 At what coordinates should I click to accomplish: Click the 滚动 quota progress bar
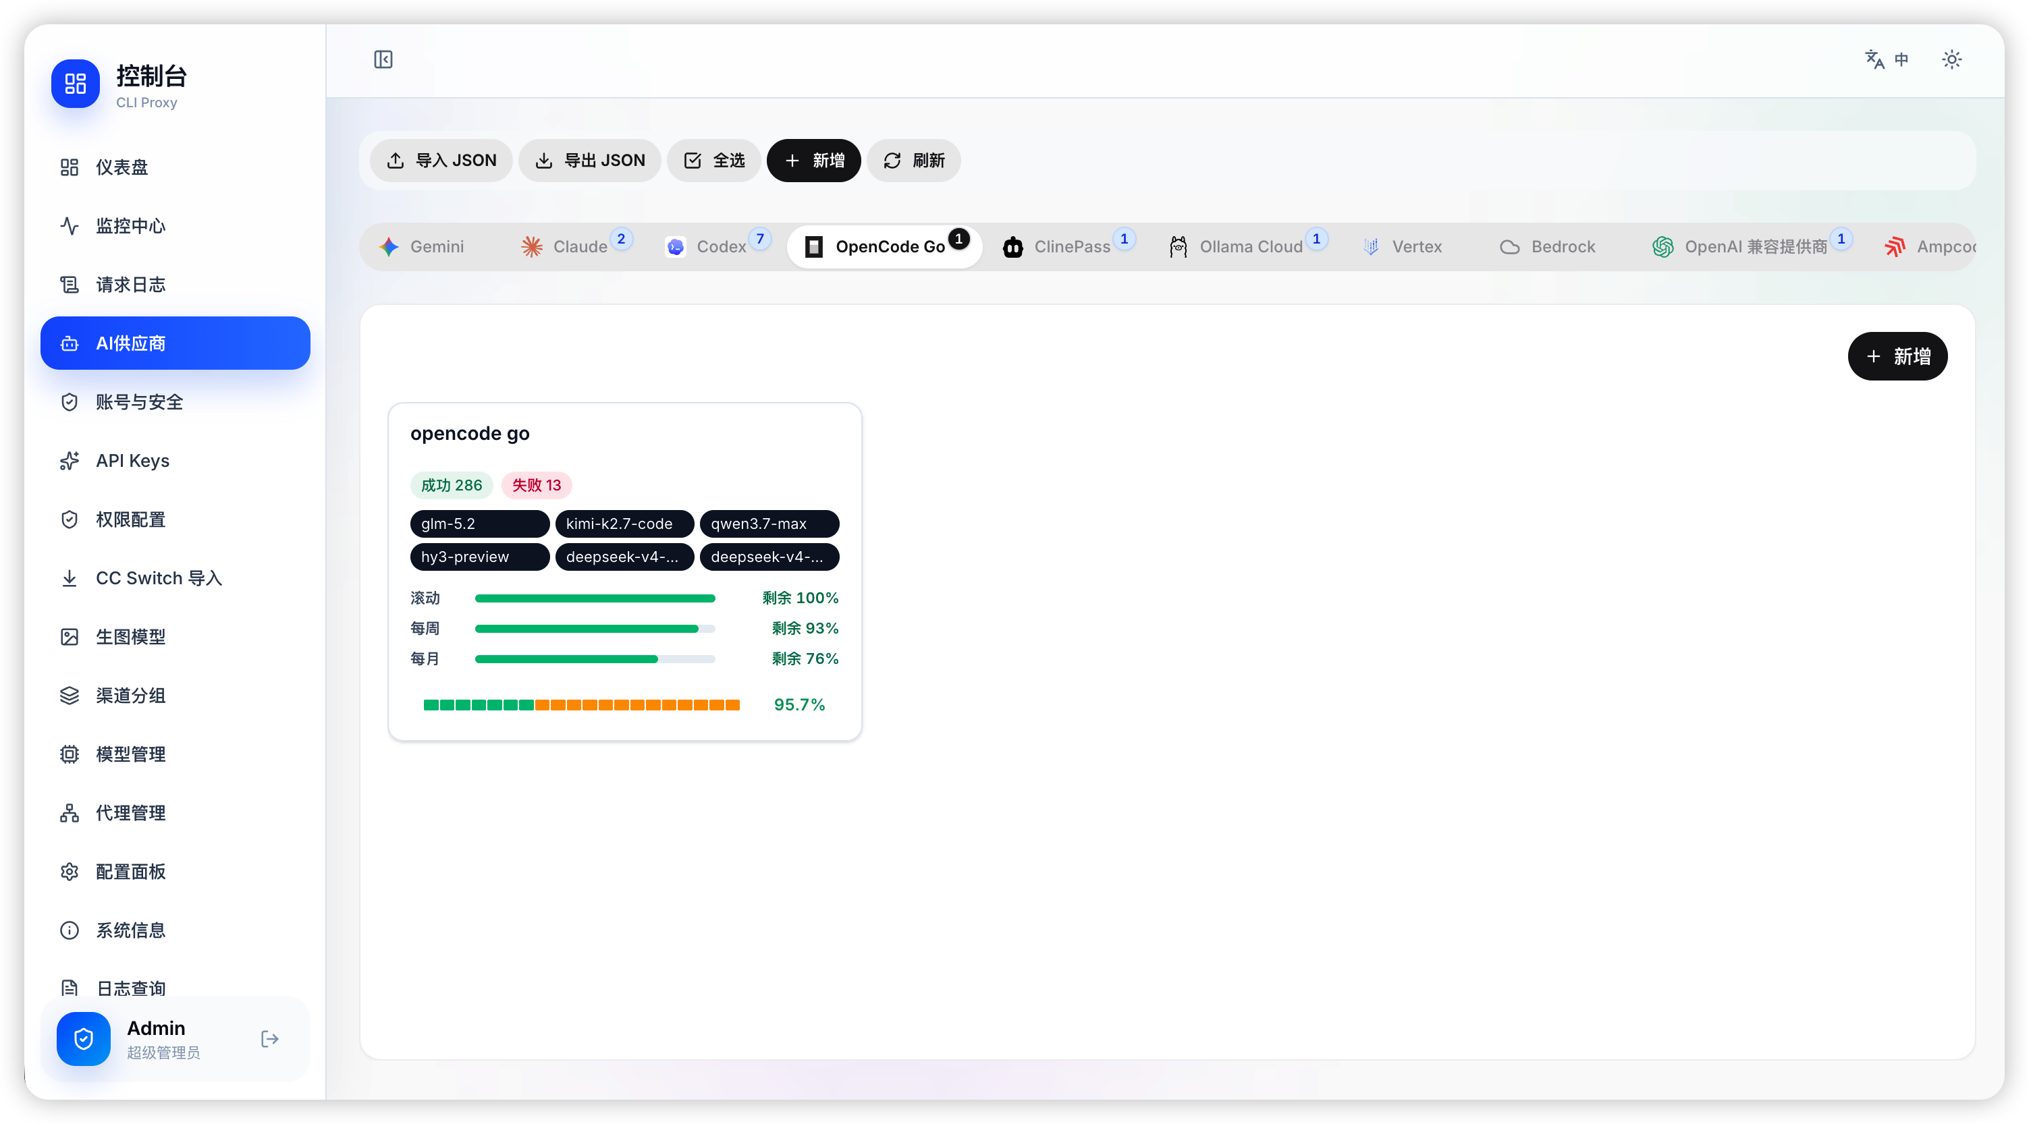coord(595,599)
